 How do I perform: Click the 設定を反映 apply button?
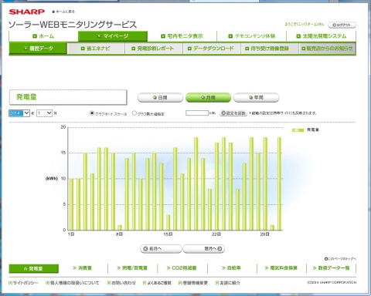point(233,113)
